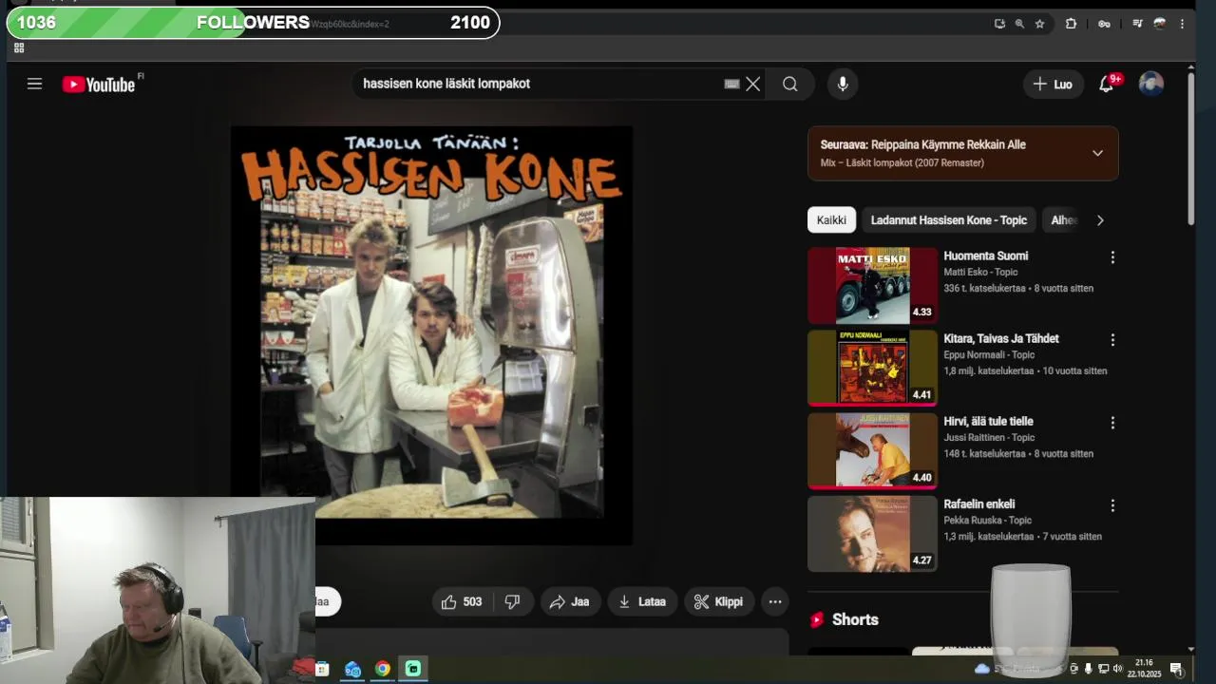The width and height of the screenshot is (1216, 684).
Task: Click the Hassisen Kone album cover video
Action: (x=431, y=335)
